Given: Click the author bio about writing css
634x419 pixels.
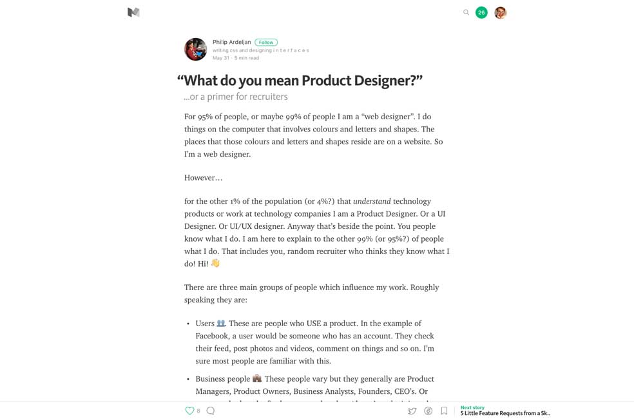Looking at the screenshot, I should [260, 50].
